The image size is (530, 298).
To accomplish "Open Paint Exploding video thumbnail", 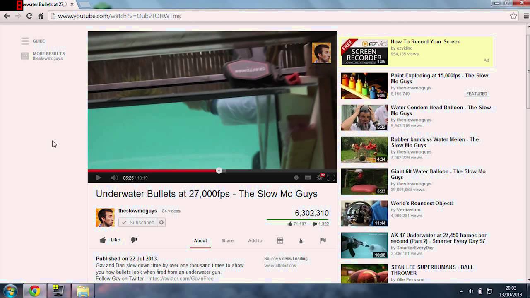I will 364,86.
